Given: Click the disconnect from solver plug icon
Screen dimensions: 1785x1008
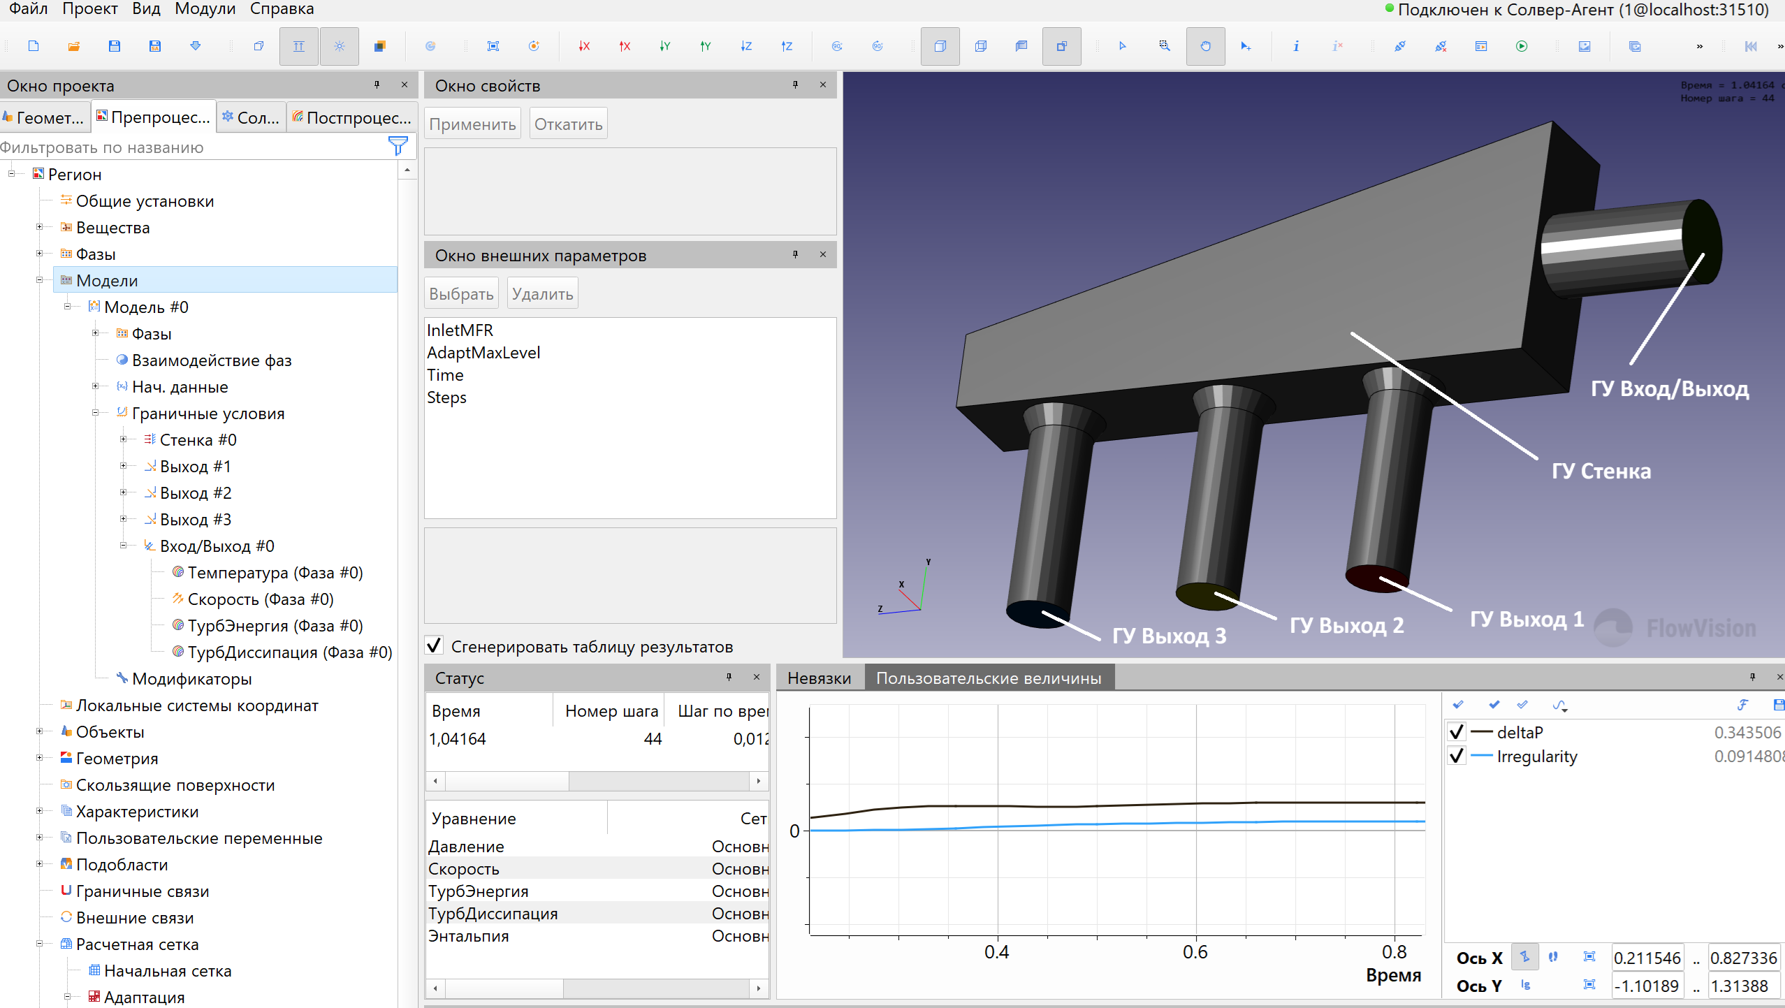Looking at the screenshot, I should 1441,46.
